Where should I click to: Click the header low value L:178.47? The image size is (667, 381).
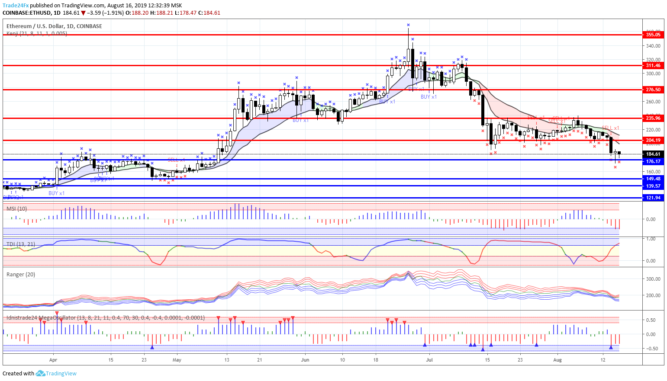point(185,13)
